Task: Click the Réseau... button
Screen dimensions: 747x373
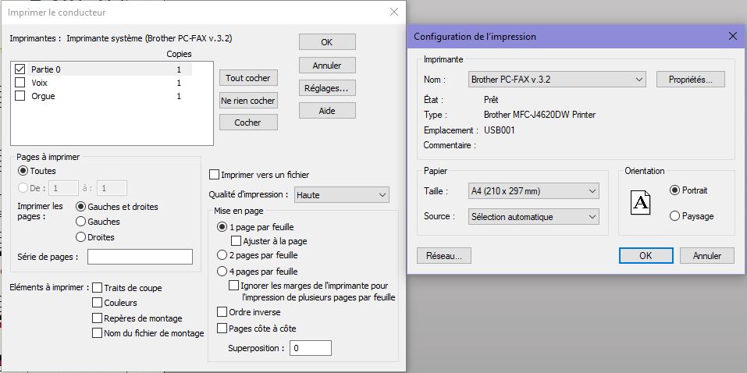Action: pyautogui.click(x=444, y=255)
